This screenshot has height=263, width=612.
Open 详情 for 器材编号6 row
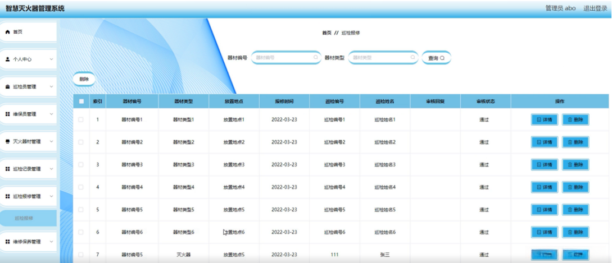(x=545, y=232)
